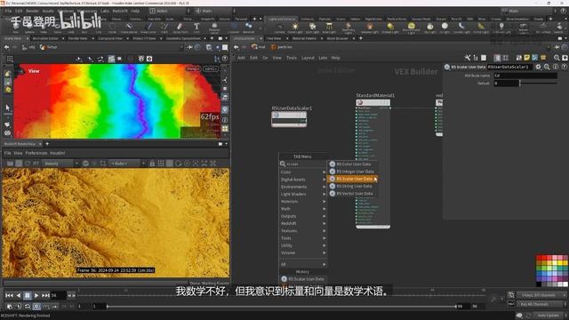Open the Beauty AOV dropdown
The image size is (569, 320).
click(x=61, y=164)
